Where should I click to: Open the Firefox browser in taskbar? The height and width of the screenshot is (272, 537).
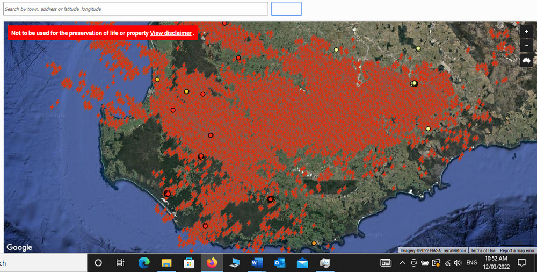click(x=212, y=263)
